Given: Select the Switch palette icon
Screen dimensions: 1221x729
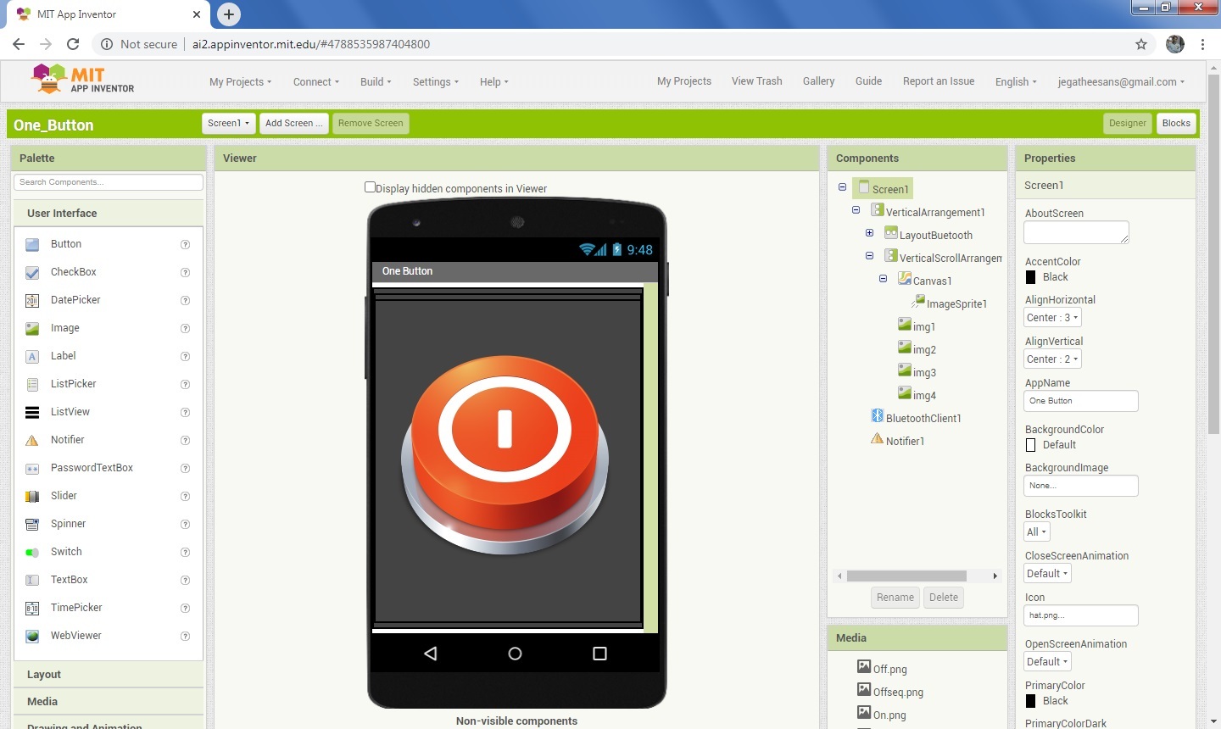Looking at the screenshot, I should tap(32, 553).
